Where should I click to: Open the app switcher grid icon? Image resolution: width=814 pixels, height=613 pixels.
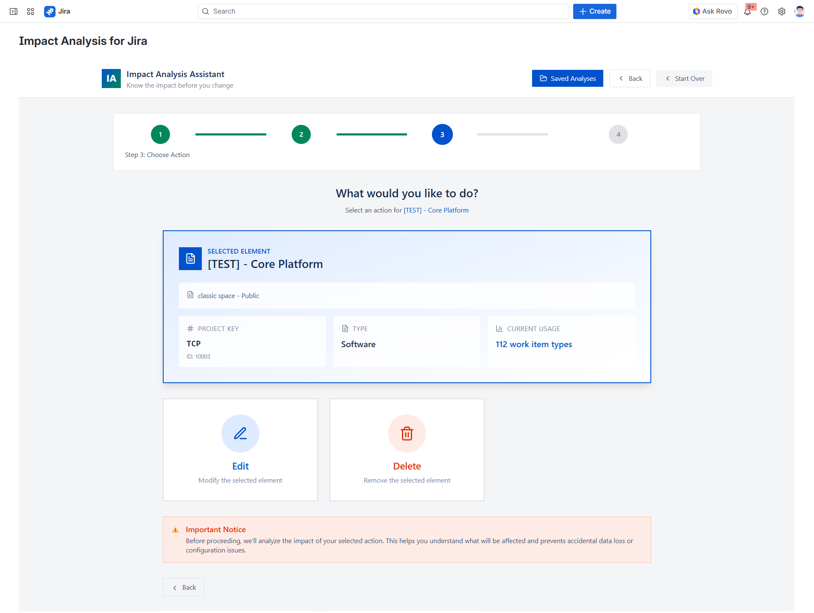click(x=30, y=11)
